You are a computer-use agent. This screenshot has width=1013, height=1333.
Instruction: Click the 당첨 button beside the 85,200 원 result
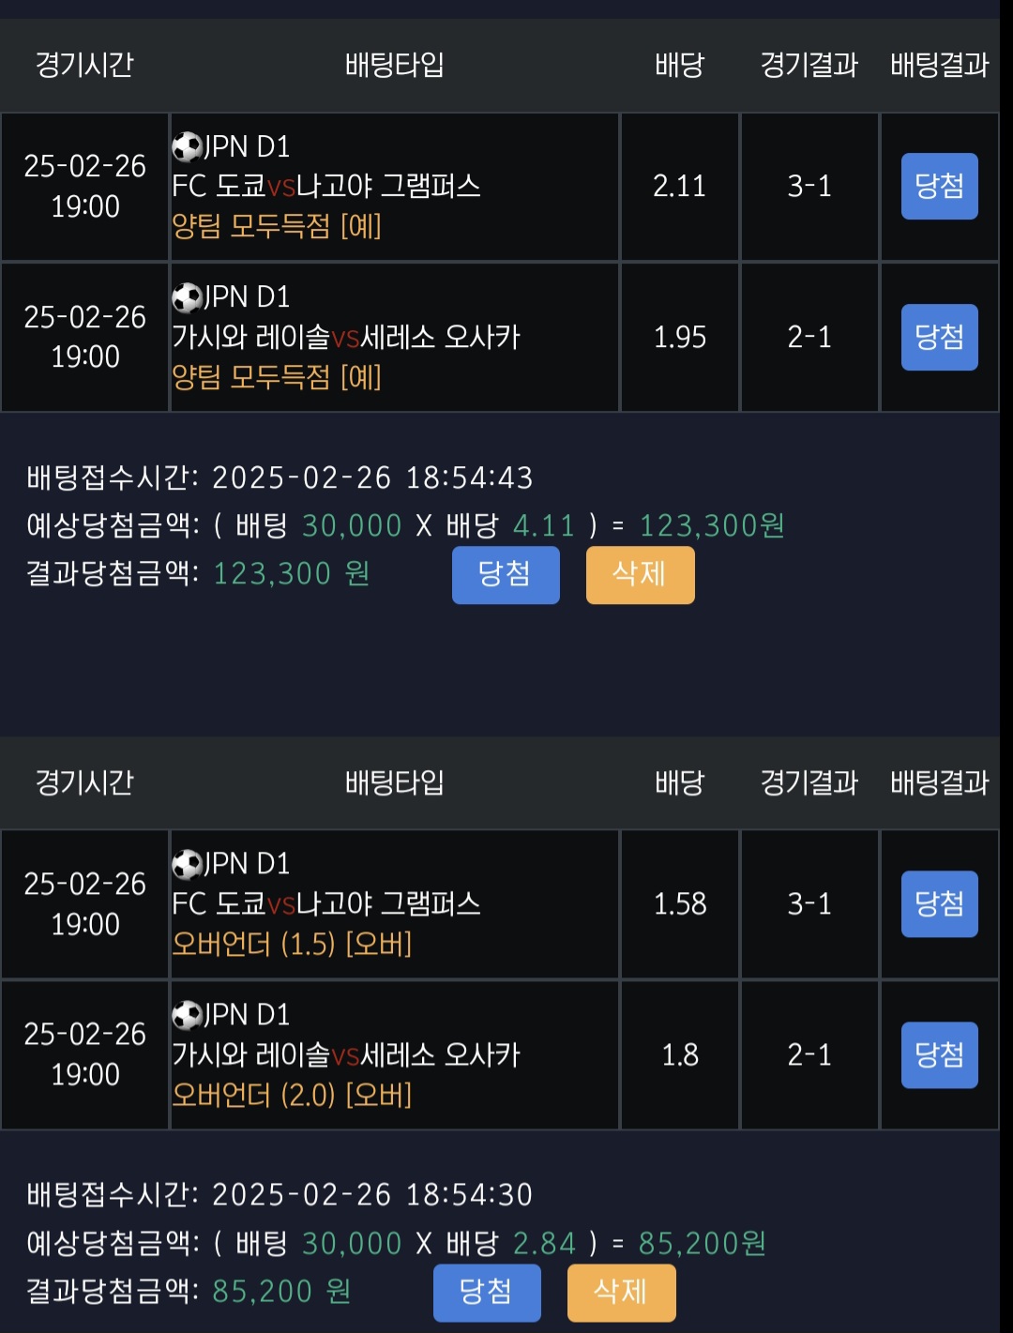[487, 1292]
